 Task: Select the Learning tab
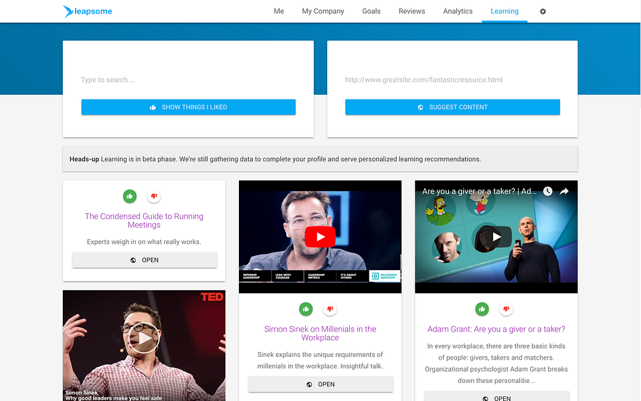pyautogui.click(x=505, y=11)
